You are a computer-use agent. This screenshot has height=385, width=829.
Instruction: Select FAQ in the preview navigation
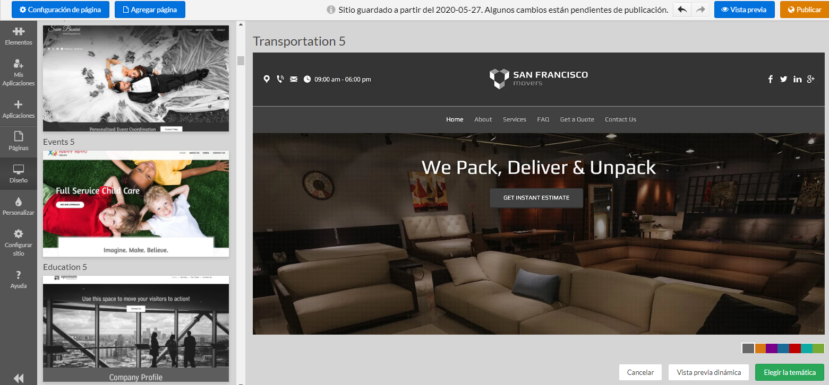[543, 119]
